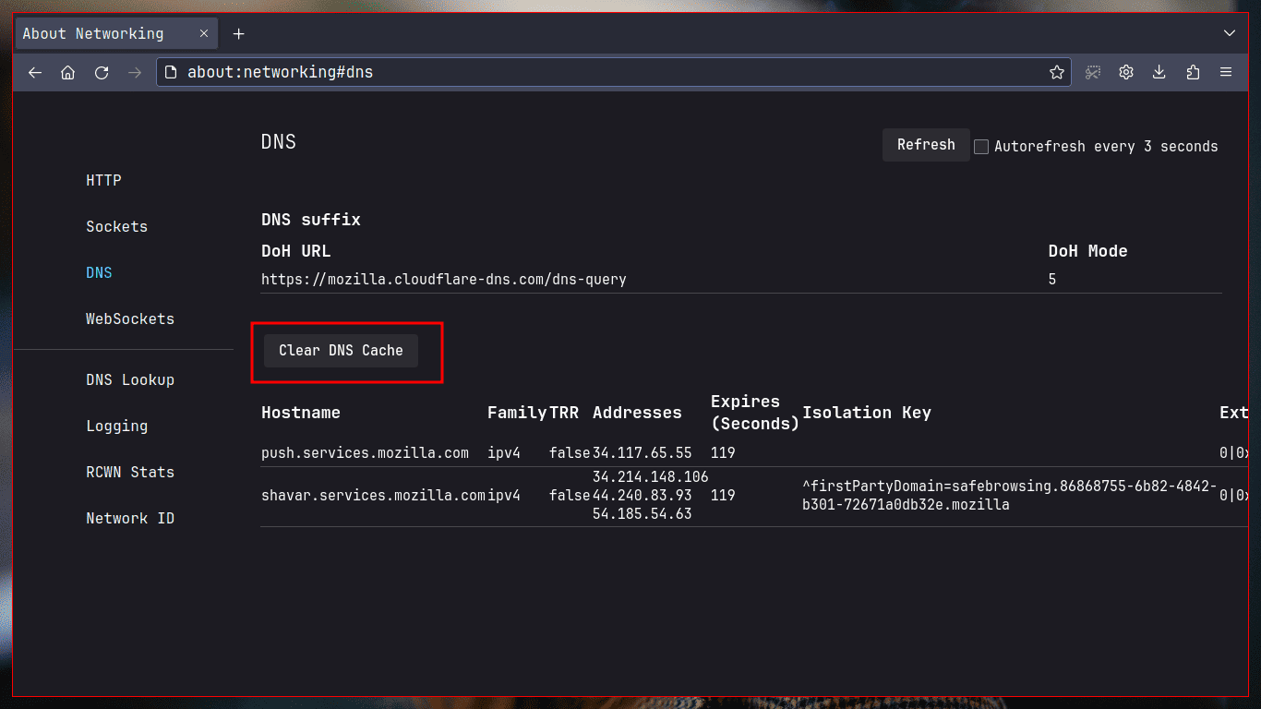This screenshot has height=709, width=1261.
Task: Select the RCWN Stats sidebar entry
Action: coord(130,472)
